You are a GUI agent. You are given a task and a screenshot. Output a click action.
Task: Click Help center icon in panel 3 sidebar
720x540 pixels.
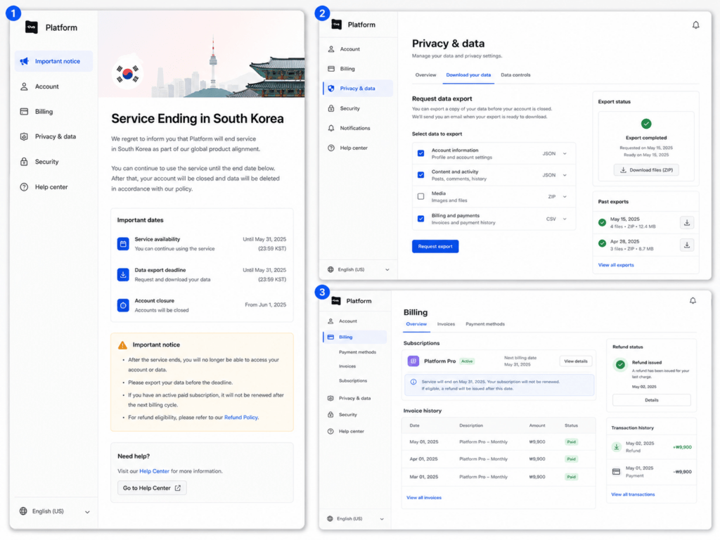[x=330, y=431]
